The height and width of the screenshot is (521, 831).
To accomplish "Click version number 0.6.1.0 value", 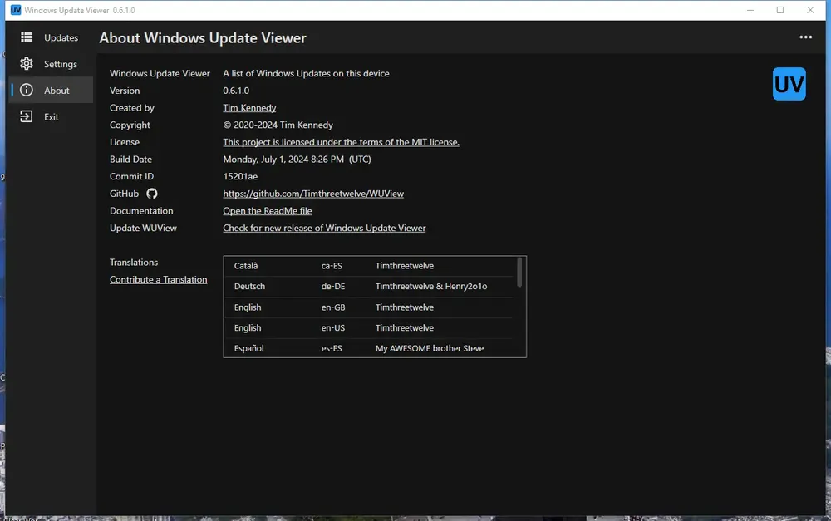I will tap(236, 91).
